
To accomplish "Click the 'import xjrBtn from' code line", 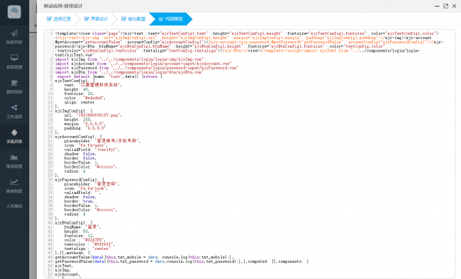I will (129, 72).
